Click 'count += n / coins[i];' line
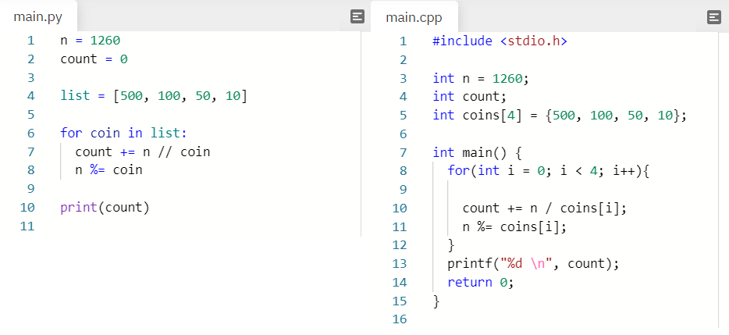Image resolution: width=729 pixels, height=335 pixels. click(545, 208)
